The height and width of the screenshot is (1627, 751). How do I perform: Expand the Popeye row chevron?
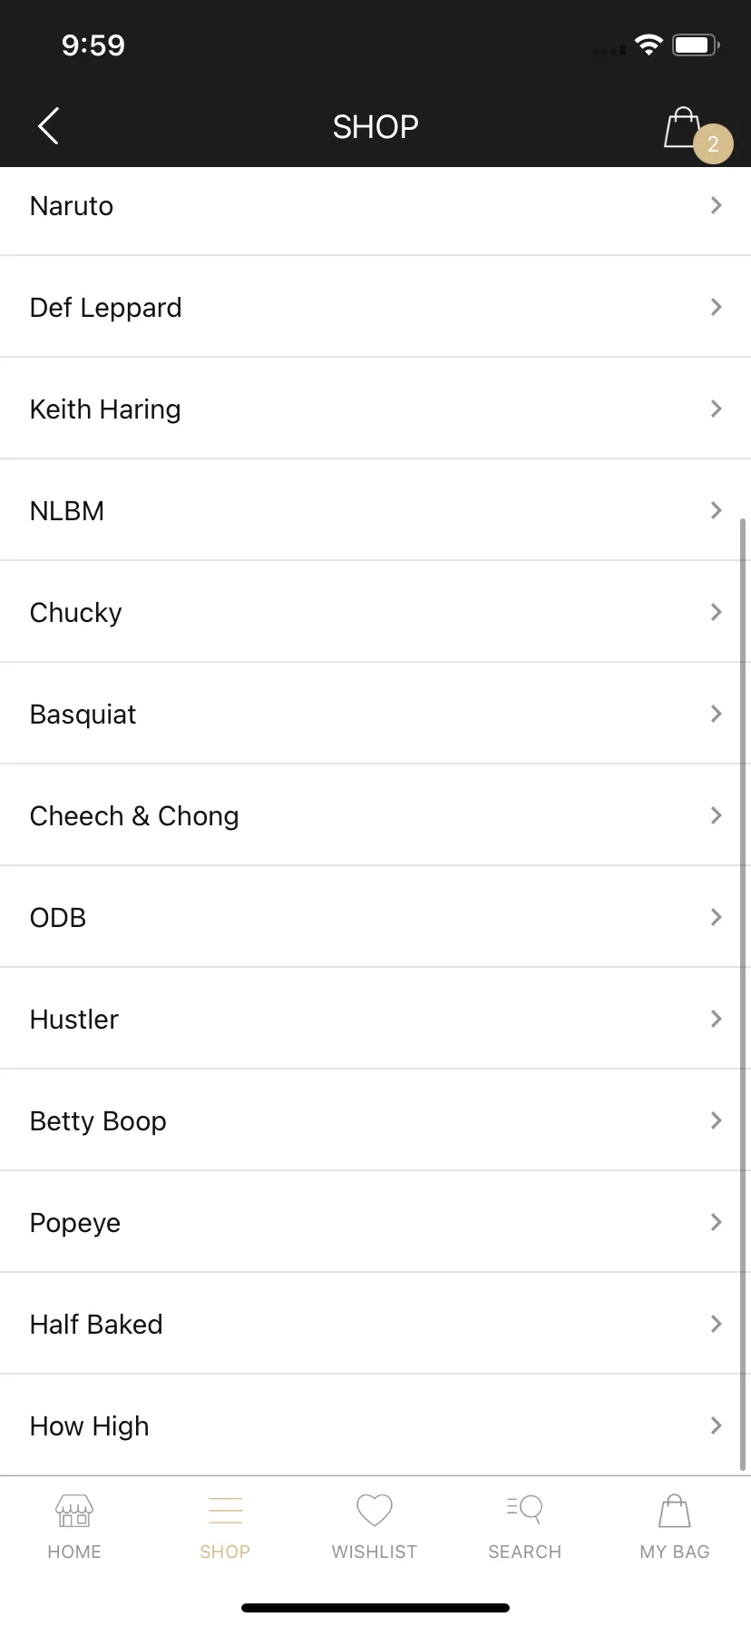coord(717,1222)
